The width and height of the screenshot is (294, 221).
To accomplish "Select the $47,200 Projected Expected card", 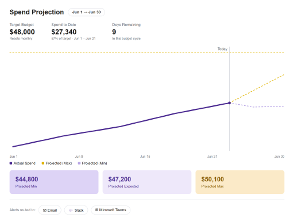I will pos(147,182).
